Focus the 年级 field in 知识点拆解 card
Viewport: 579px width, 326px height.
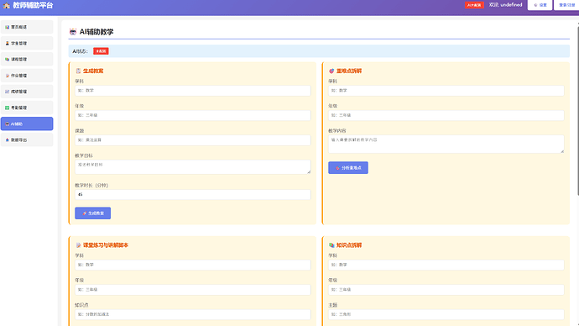click(446, 289)
